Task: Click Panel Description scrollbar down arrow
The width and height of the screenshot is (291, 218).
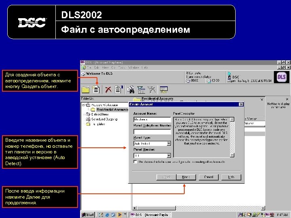Action: (x=232, y=155)
